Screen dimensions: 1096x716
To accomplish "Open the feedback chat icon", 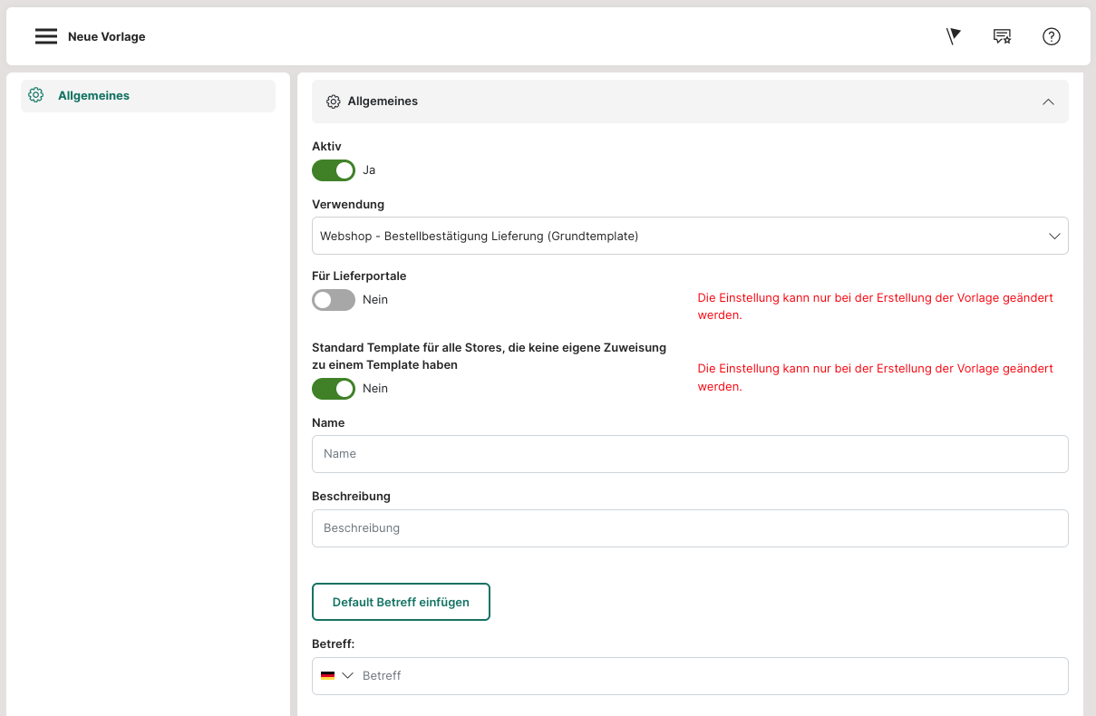I will 1002,36.
